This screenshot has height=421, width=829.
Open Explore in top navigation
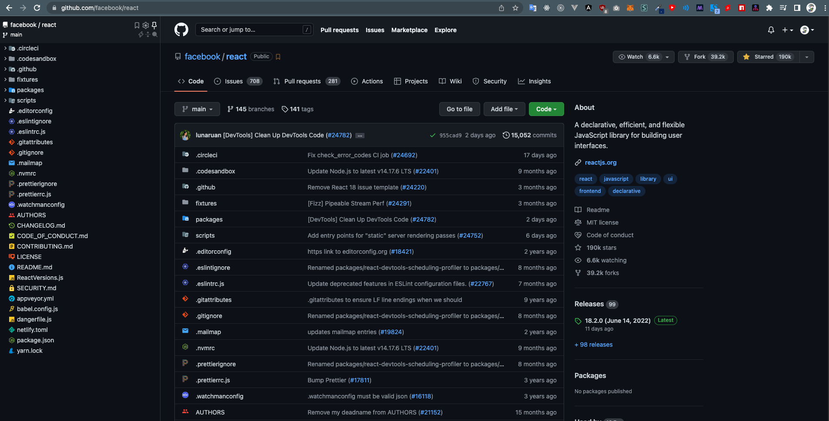(x=445, y=30)
